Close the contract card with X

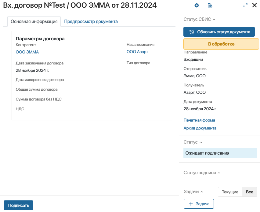pyautogui.click(x=255, y=5)
